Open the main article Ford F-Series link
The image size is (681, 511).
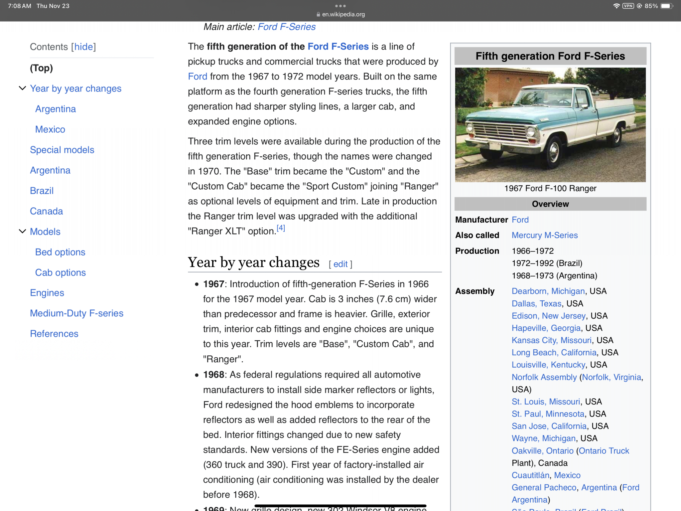point(287,27)
